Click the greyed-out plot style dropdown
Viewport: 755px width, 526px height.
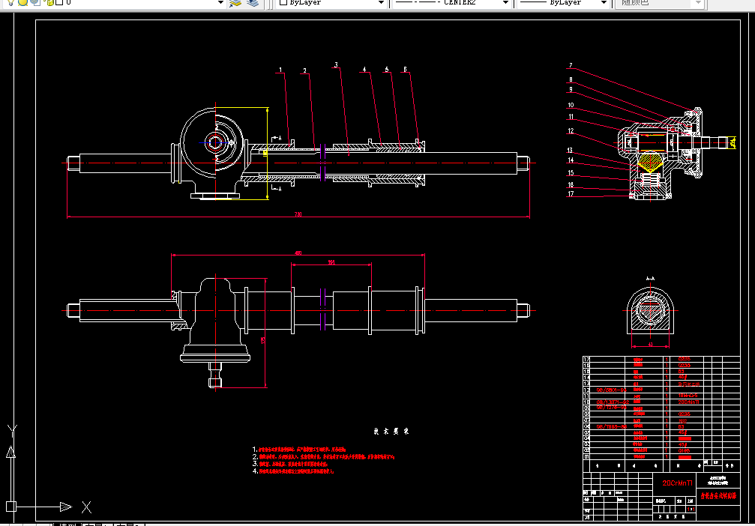(660, 3)
